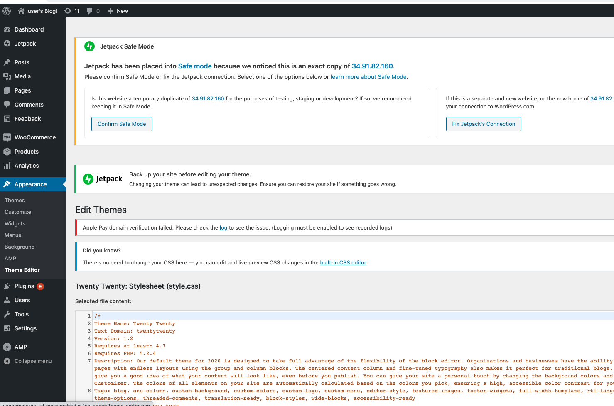
Task: Open the Apple Pay log link
Action: (x=223, y=227)
